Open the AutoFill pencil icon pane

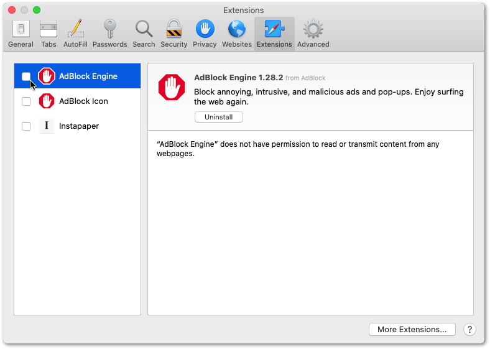tap(75, 34)
